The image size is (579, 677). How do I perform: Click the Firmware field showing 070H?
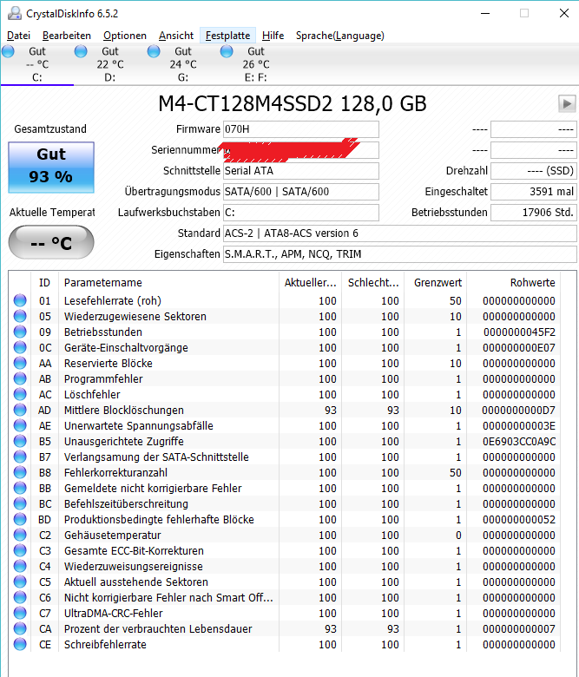pos(301,129)
